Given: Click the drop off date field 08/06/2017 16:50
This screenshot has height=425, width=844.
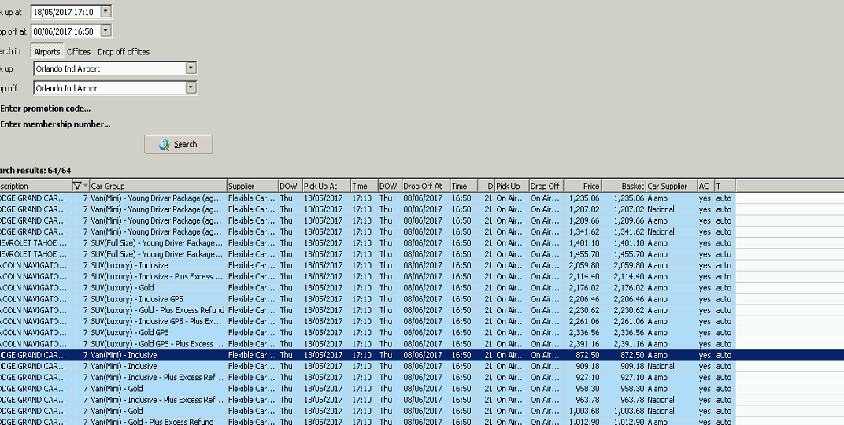Looking at the screenshot, I should (65, 31).
